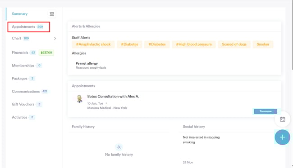This screenshot has height=168, width=293.
Task: Click the $637.00 balance badge
Action: (x=46, y=53)
